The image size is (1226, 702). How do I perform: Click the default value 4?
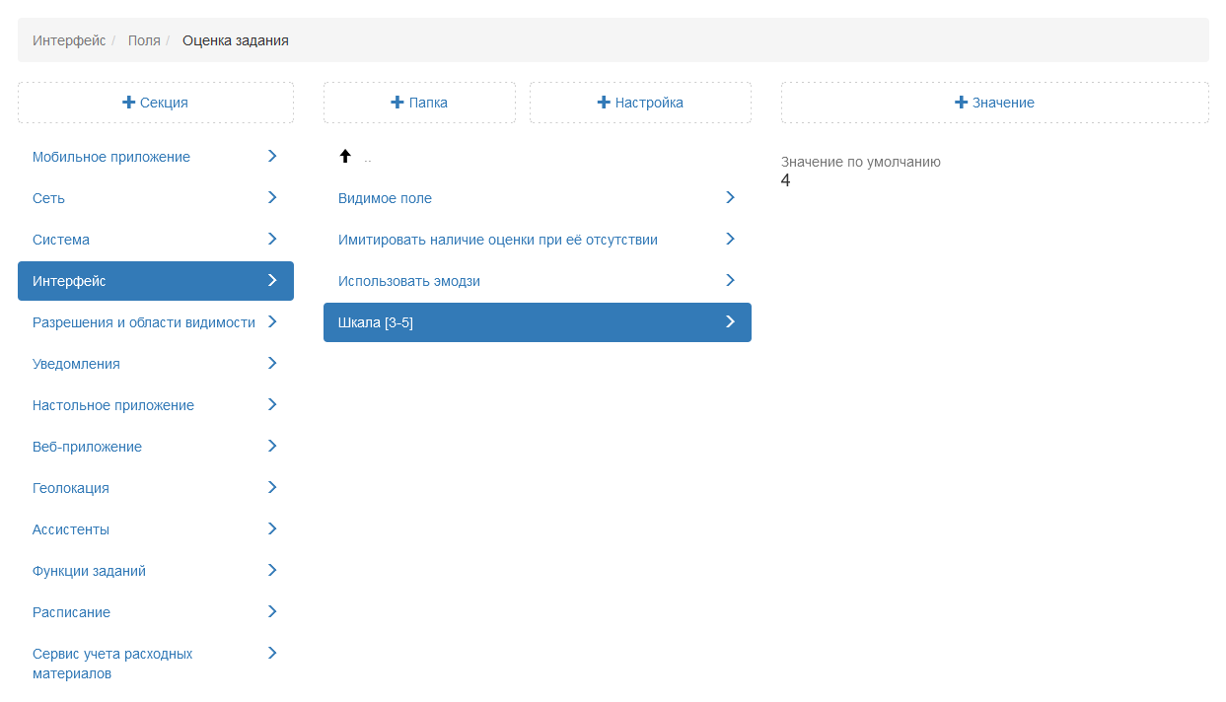point(786,181)
